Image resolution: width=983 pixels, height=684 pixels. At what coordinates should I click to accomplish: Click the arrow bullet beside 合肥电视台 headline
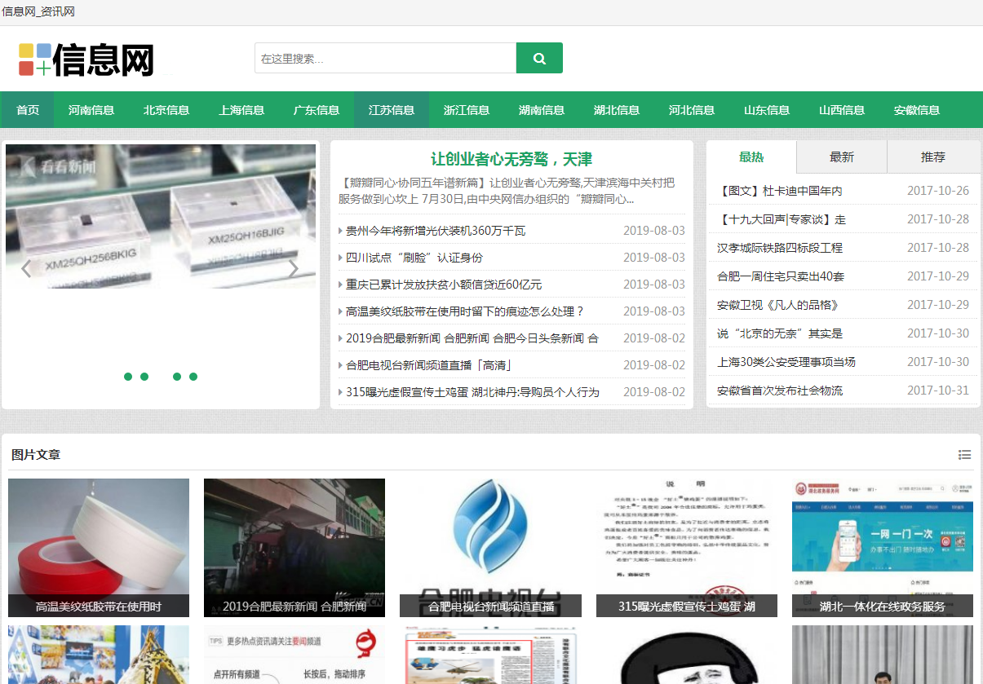[341, 364]
